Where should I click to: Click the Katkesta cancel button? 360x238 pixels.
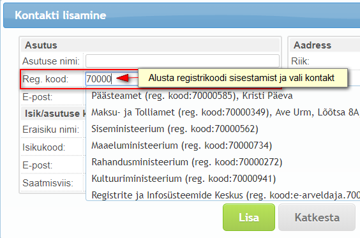click(317, 217)
